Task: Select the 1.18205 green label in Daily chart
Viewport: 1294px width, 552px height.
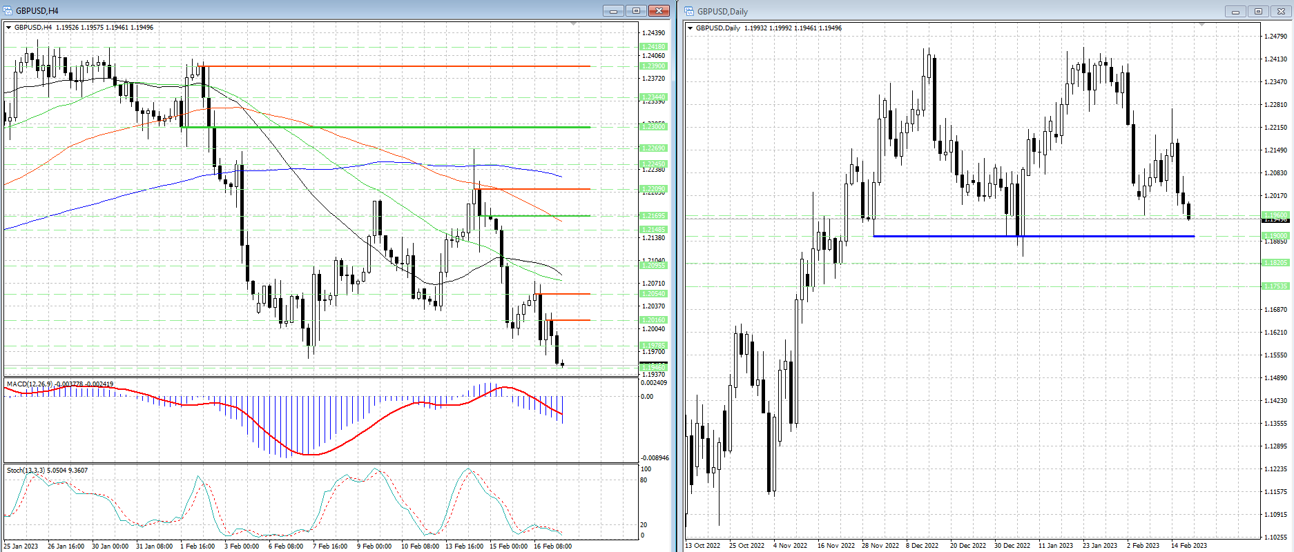Action: [x=1275, y=263]
